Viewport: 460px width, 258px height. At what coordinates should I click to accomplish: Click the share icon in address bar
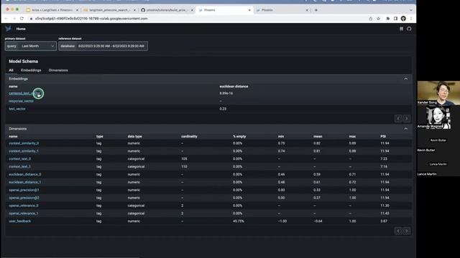371,19
